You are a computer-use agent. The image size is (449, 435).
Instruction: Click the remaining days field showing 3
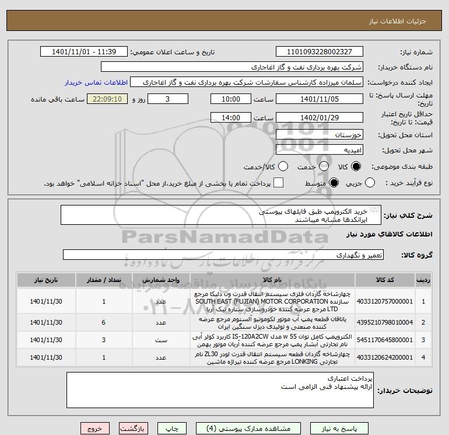click(168, 99)
